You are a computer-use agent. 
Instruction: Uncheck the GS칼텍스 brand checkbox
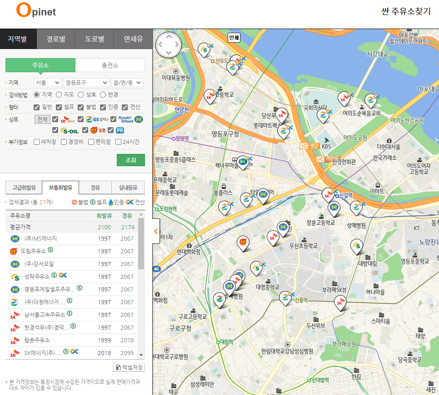tap(80, 119)
